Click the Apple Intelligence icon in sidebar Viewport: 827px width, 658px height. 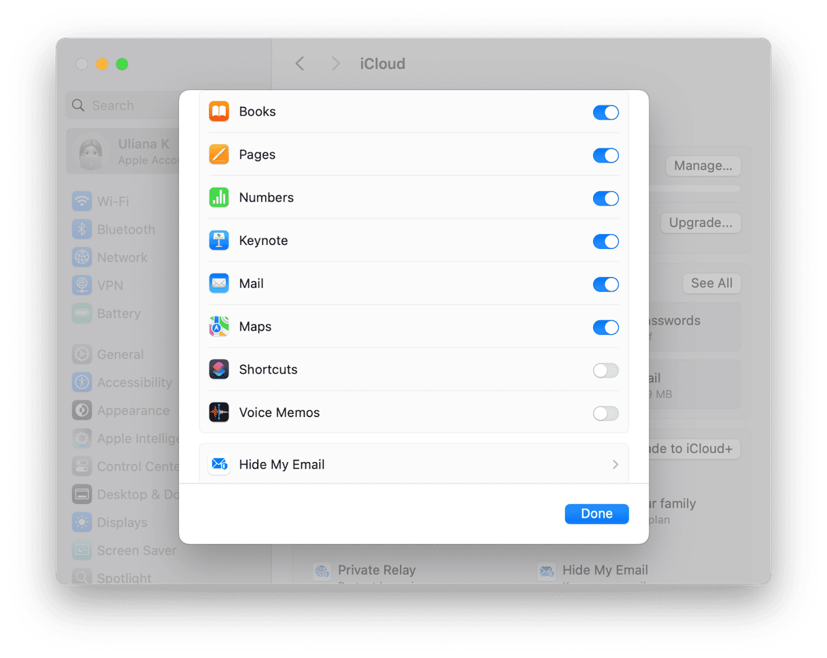click(82, 438)
